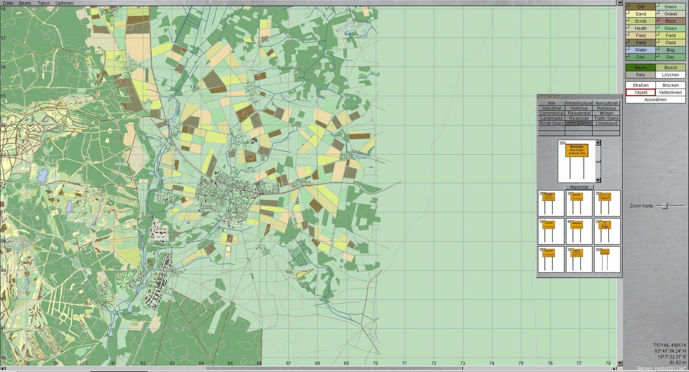Switch to the Brücken bridge tool

pyautogui.click(x=671, y=85)
